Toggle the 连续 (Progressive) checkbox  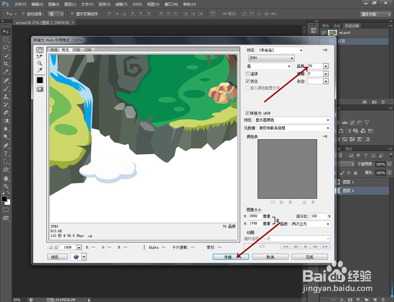tap(247, 74)
